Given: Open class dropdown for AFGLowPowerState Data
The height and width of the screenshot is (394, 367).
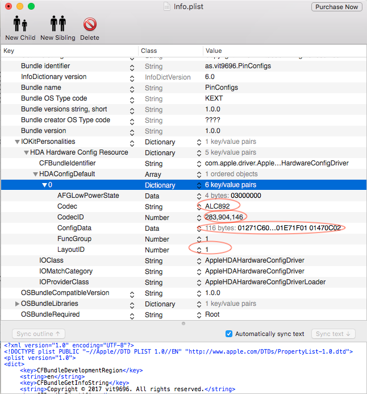Looking at the screenshot, I should tap(199, 196).
